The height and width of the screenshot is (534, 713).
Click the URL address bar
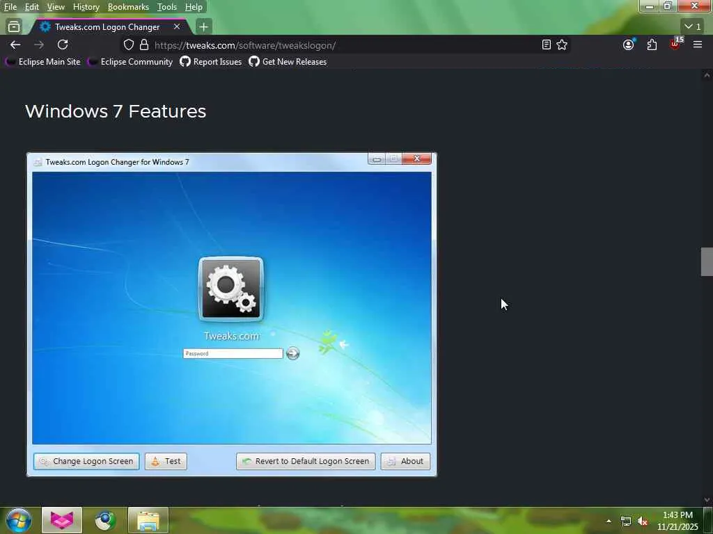coord(345,45)
